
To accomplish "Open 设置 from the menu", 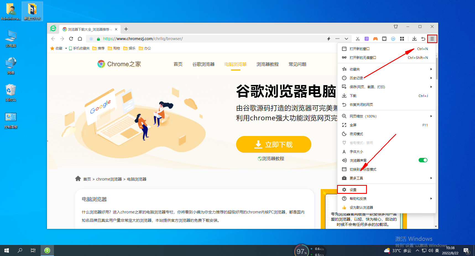I will click(387, 190).
